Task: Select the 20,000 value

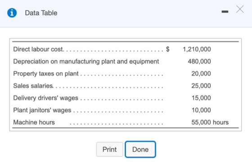Action: (x=201, y=74)
